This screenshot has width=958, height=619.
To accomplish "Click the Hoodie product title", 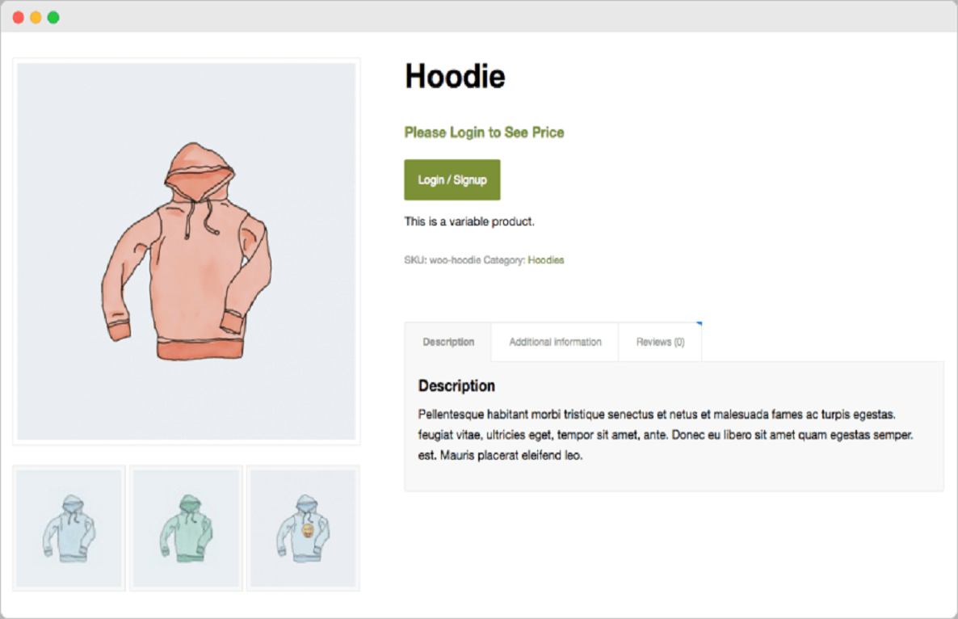I will [454, 76].
